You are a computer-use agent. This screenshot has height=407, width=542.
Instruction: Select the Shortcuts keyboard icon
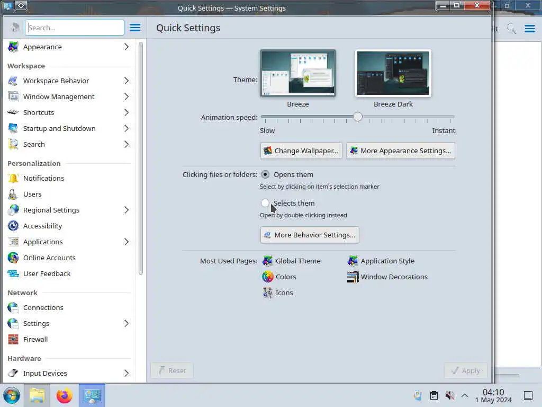[13, 112]
